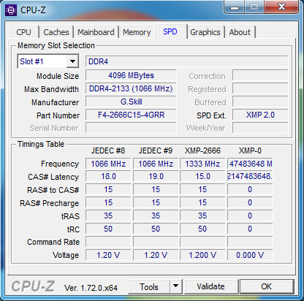Click XMP-0 voltage 0.000 V cell

pyautogui.click(x=250, y=255)
